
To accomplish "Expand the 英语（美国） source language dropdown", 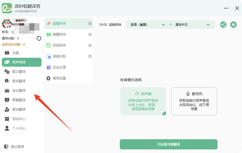I will (148, 25).
